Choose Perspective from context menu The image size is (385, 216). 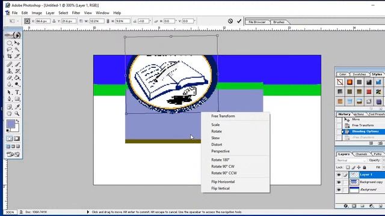221,151
